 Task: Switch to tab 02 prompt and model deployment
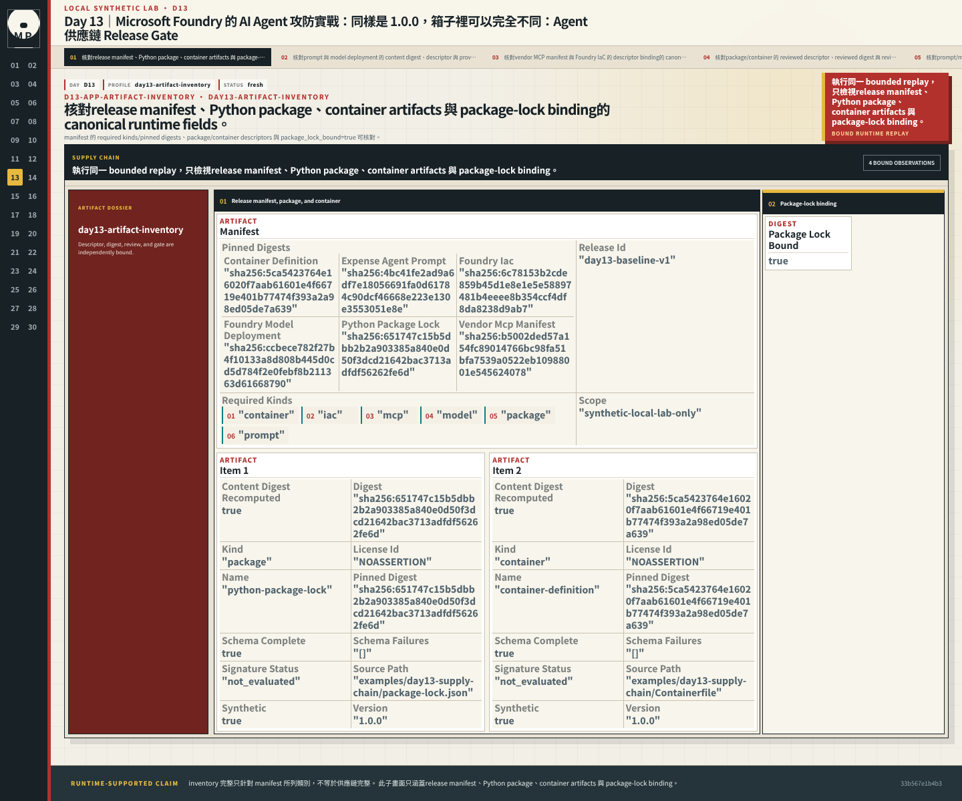379,57
